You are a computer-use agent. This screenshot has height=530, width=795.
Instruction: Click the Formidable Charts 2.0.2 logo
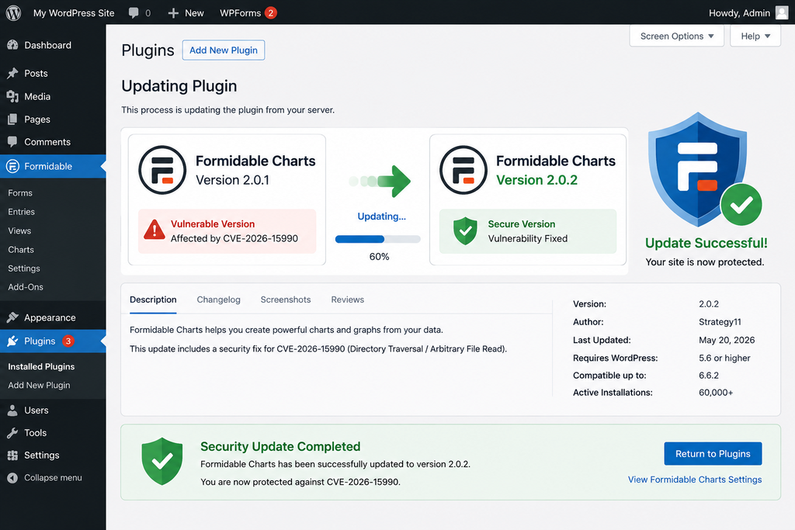pyautogui.click(x=463, y=170)
